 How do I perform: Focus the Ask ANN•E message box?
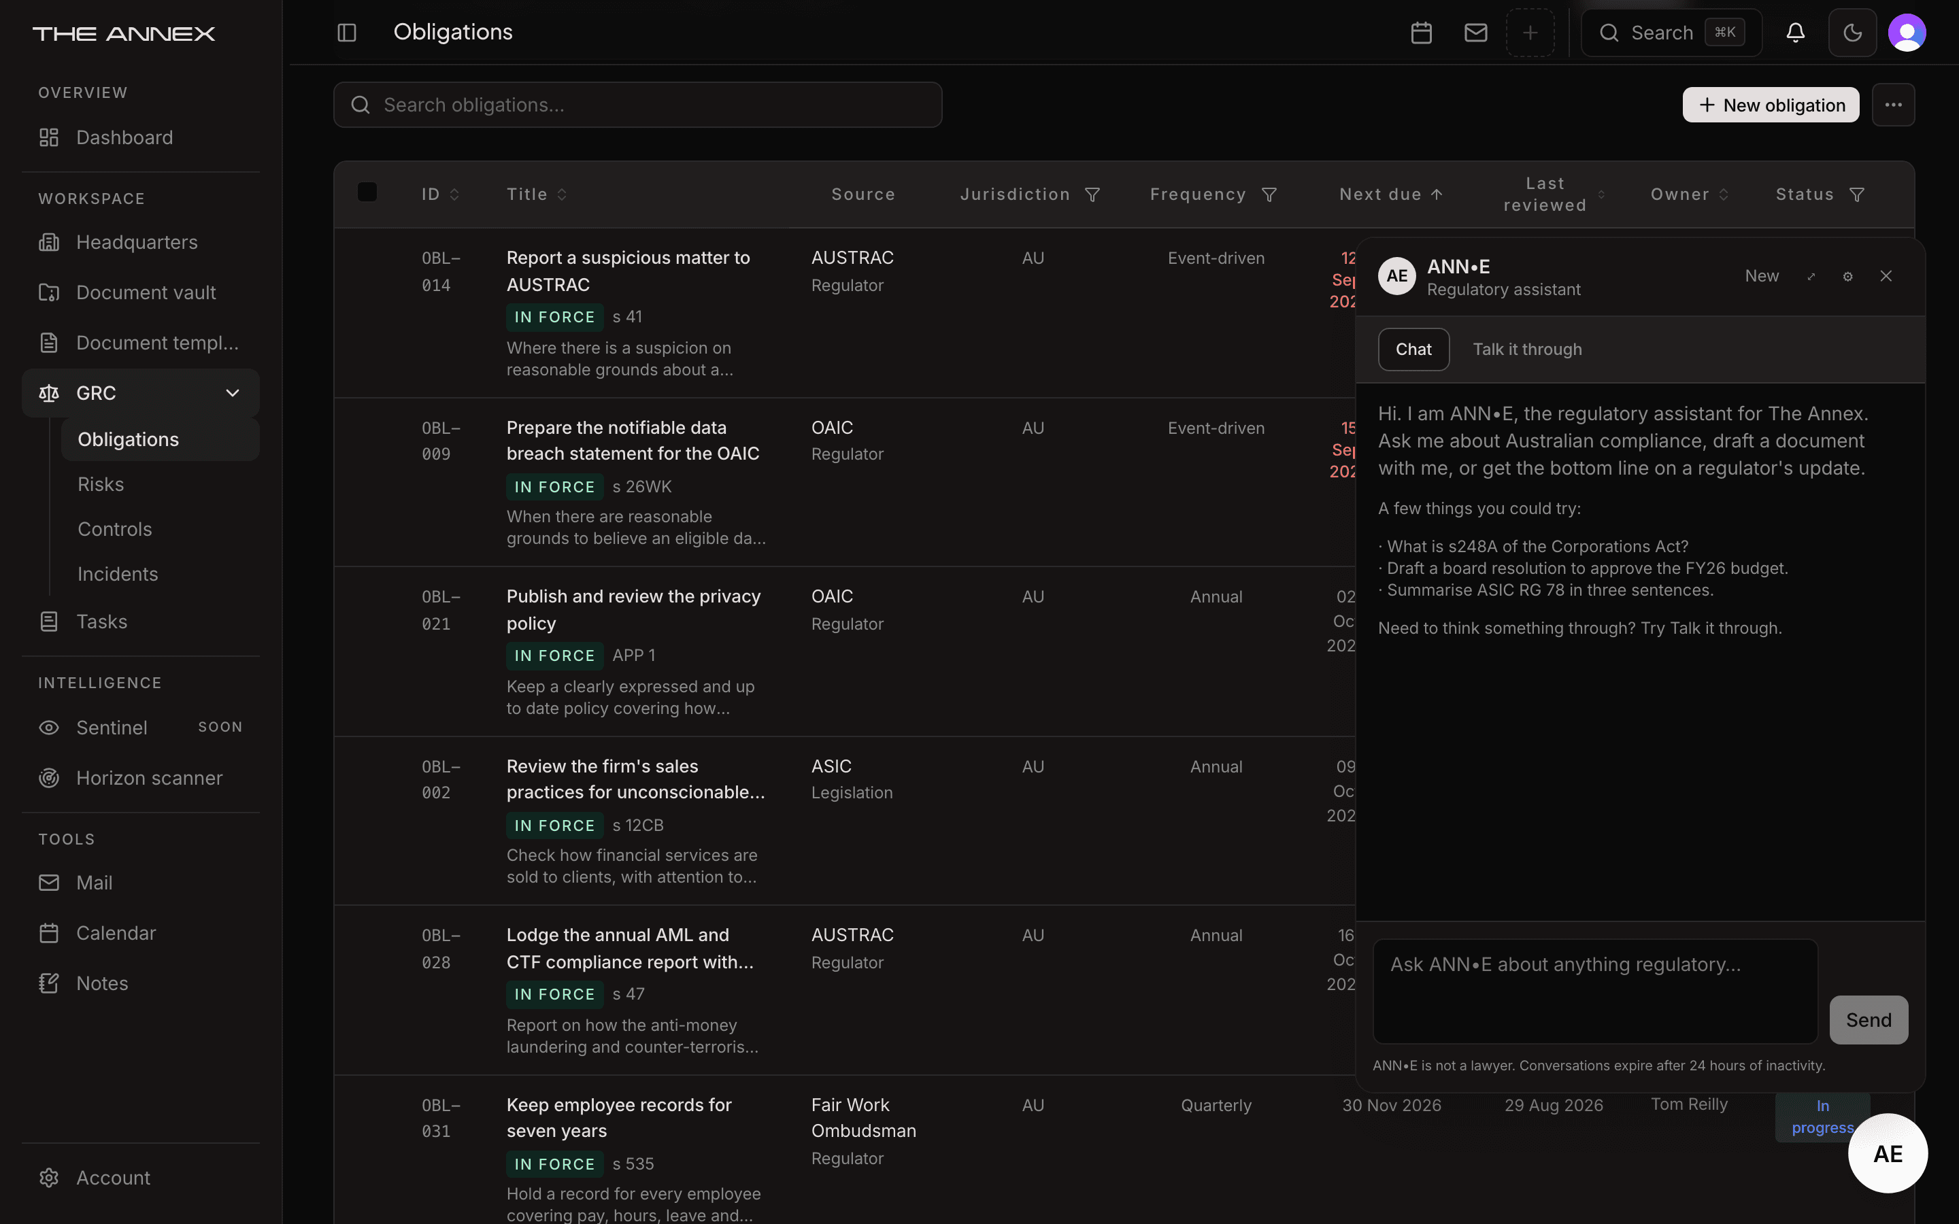coord(1594,991)
